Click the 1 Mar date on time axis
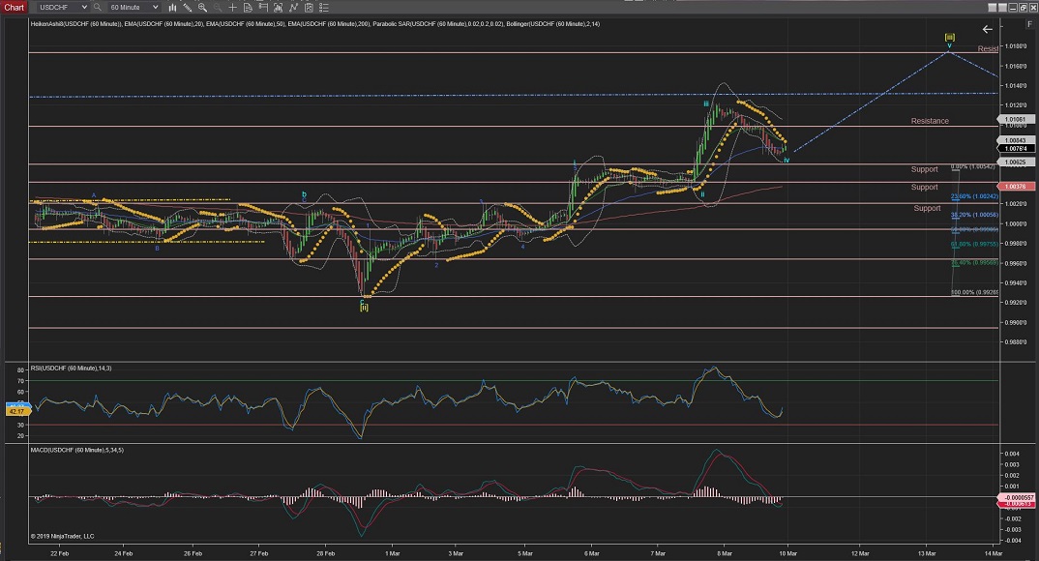Screen dimensions: 1039x561 pyautogui.click(x=392, y=553)
